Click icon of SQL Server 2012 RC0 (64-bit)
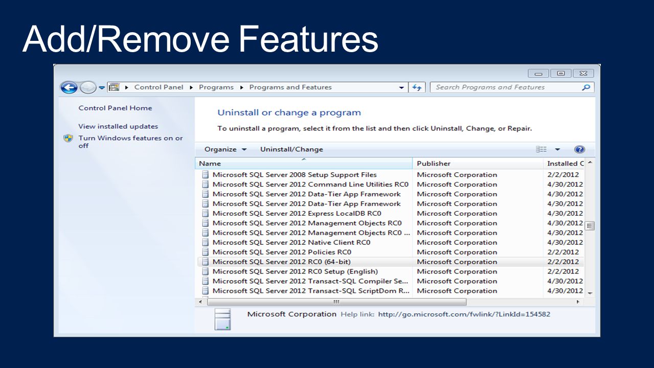Image resolution: width=654 pixels, height=368 pixels. [x=205, y=262]
